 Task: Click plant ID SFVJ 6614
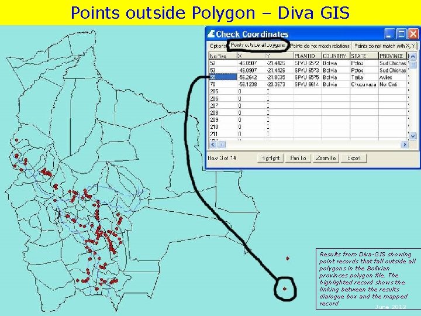click(x=307, y=84)
